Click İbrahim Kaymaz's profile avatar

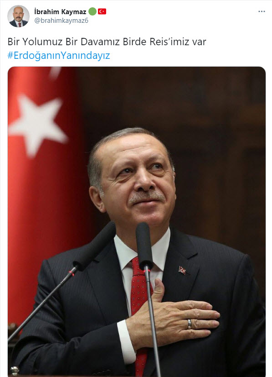pyautogui.click(x=19, y=16)
